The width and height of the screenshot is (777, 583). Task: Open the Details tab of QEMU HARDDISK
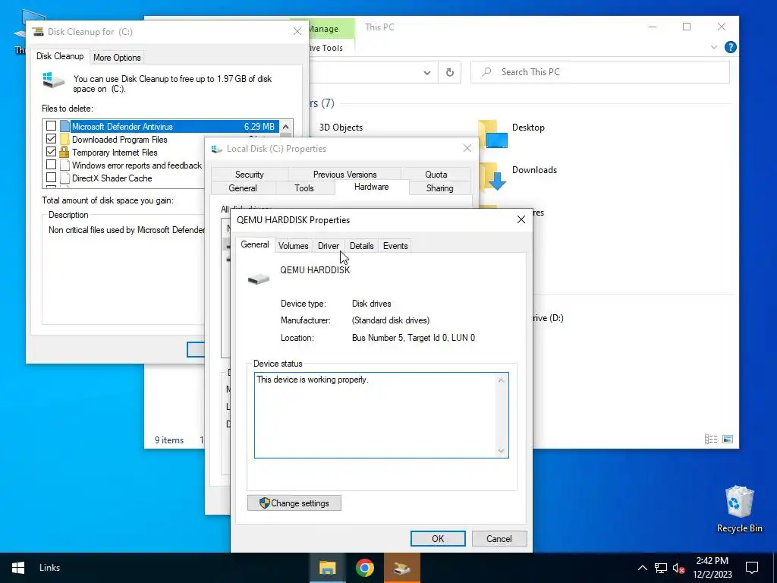(x=361, y=246)
